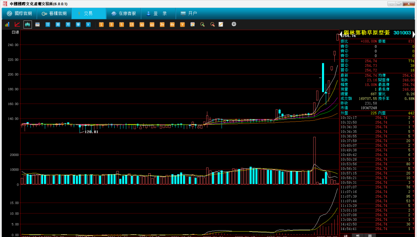This screenshot has height=237, width=417.
Task: Switch to the red line trend chart
Action: tap(17, 24)
